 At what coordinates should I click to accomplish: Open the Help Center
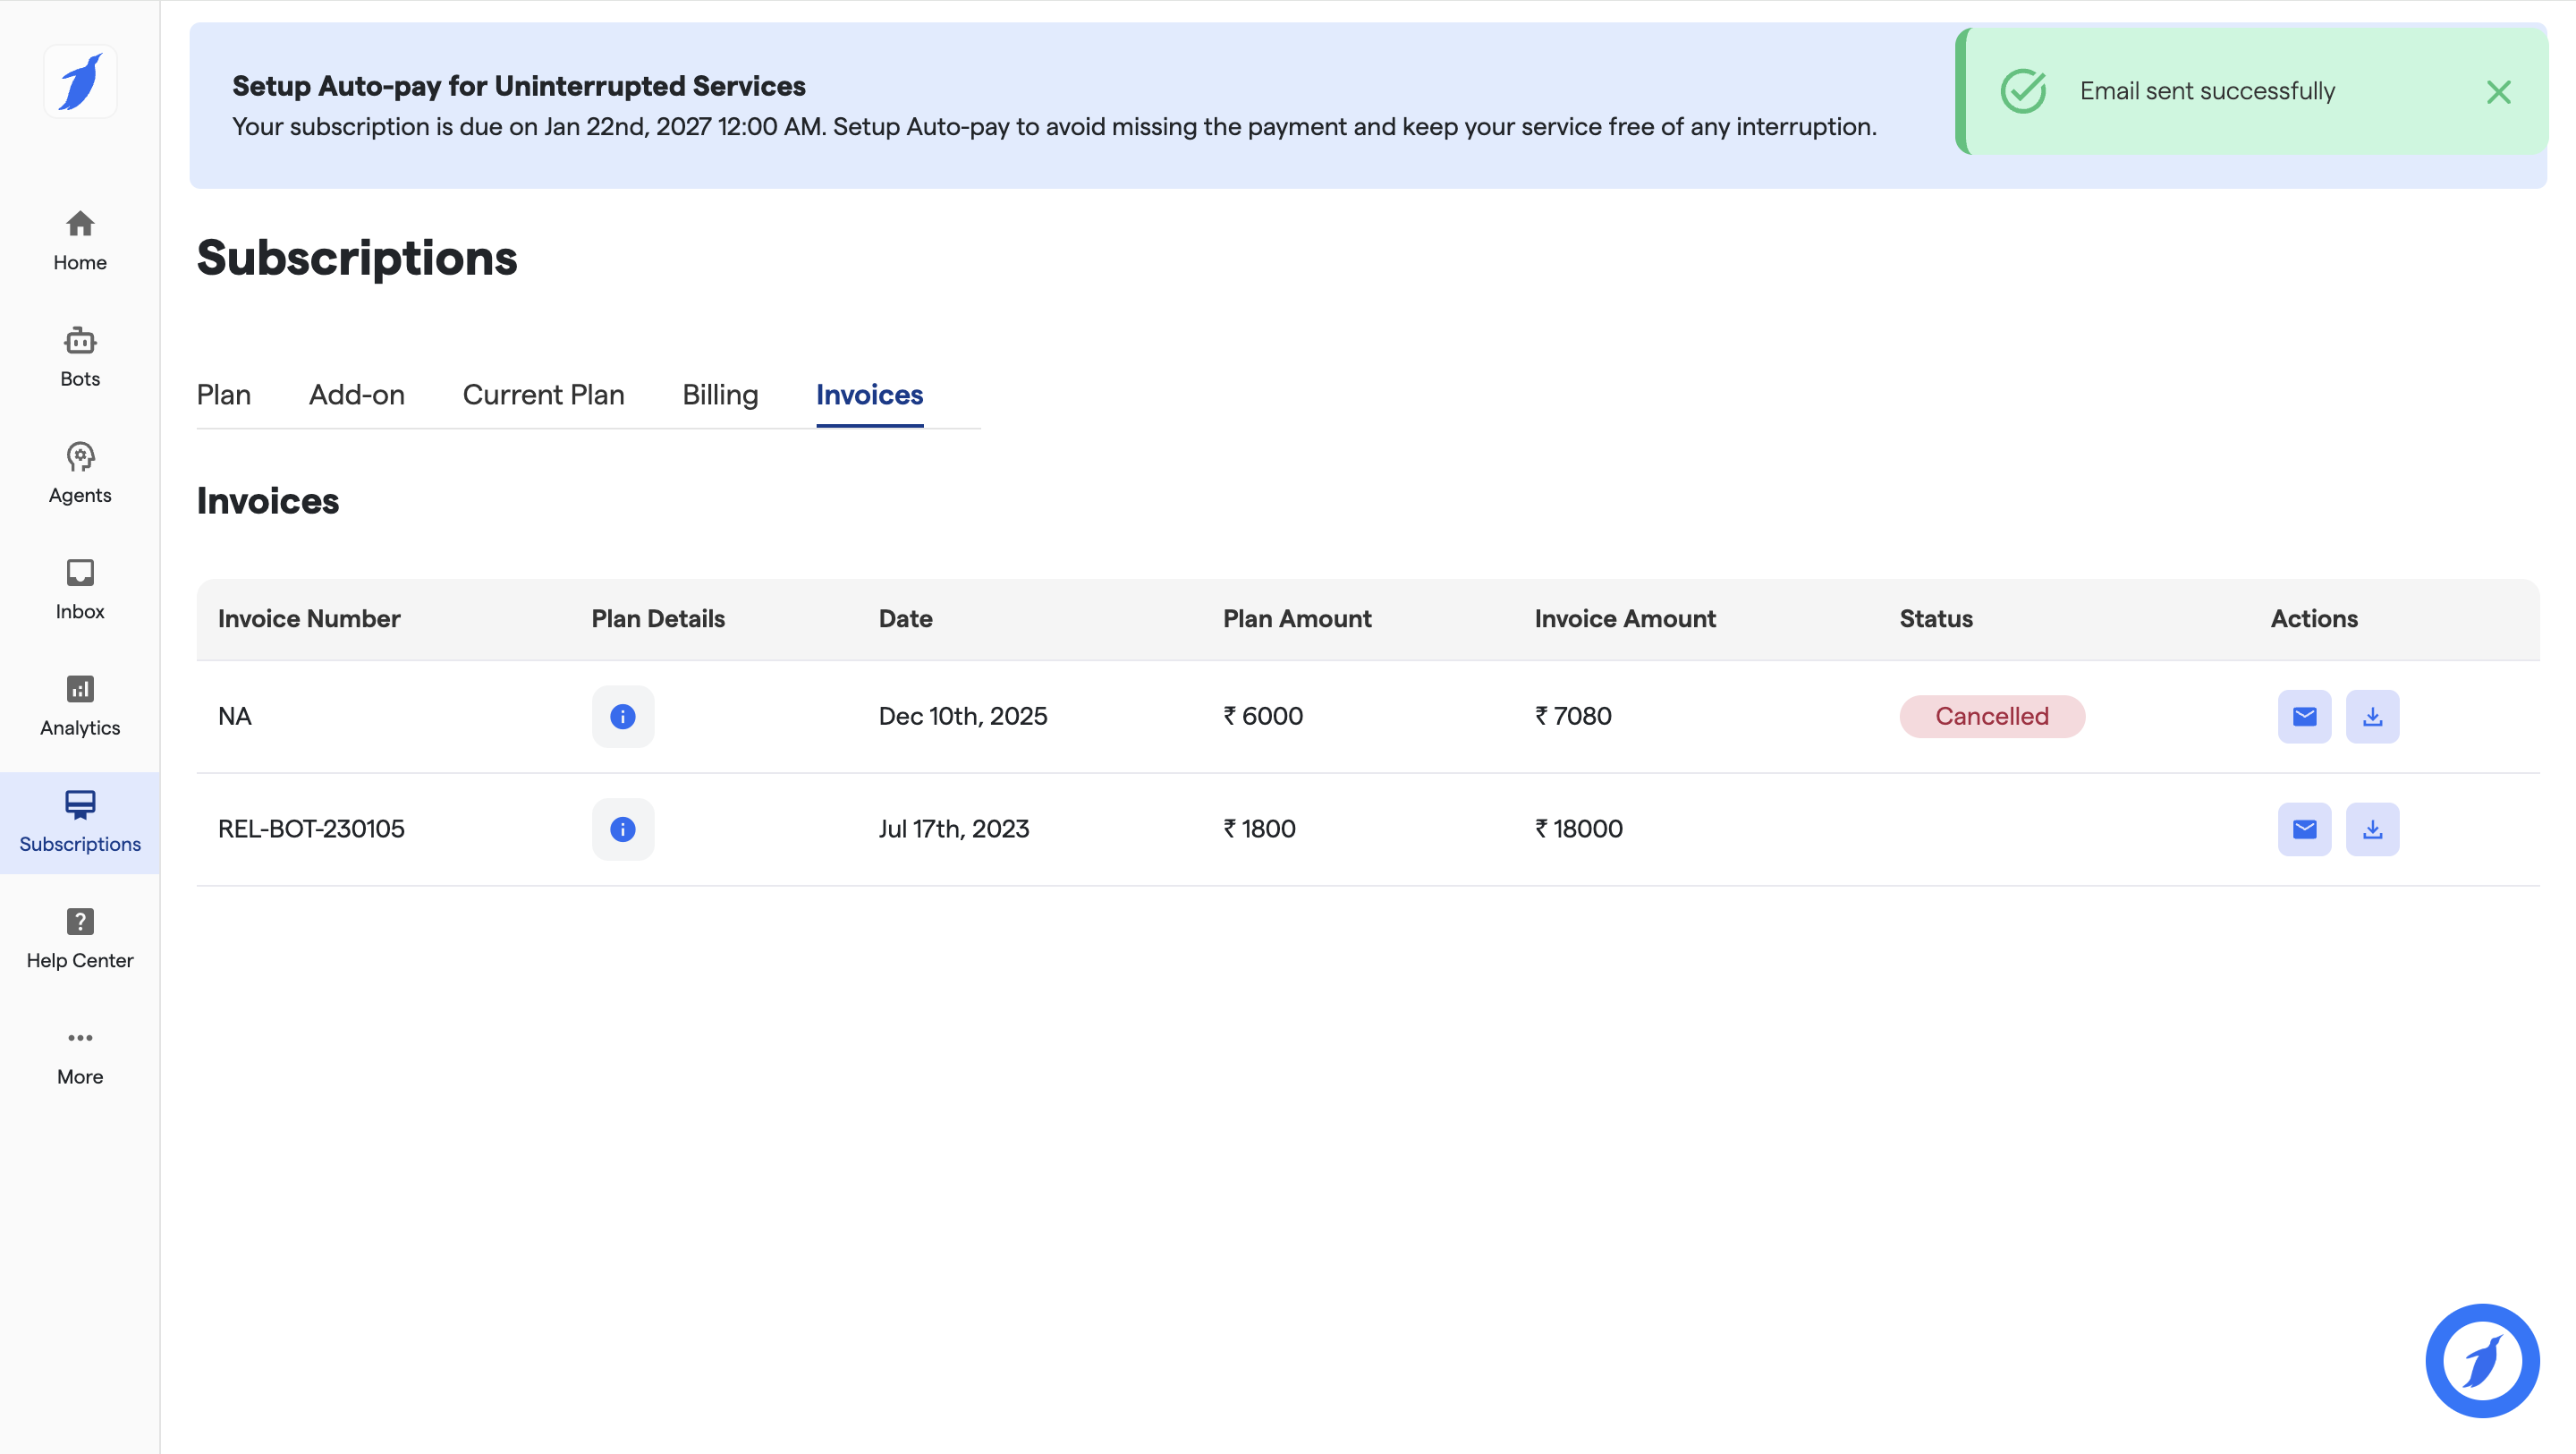pyautogui.click(x=80, y=938)
